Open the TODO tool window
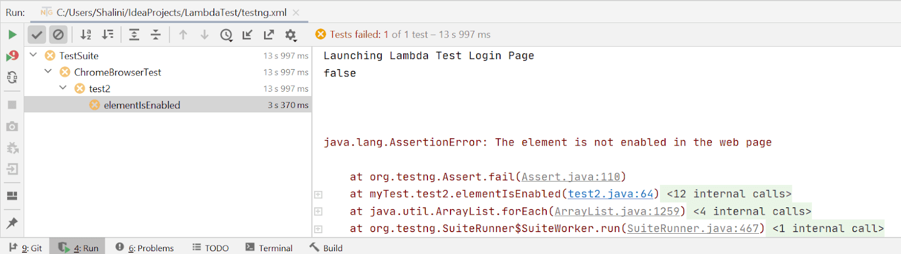901x254 pixels. [210, 248]
